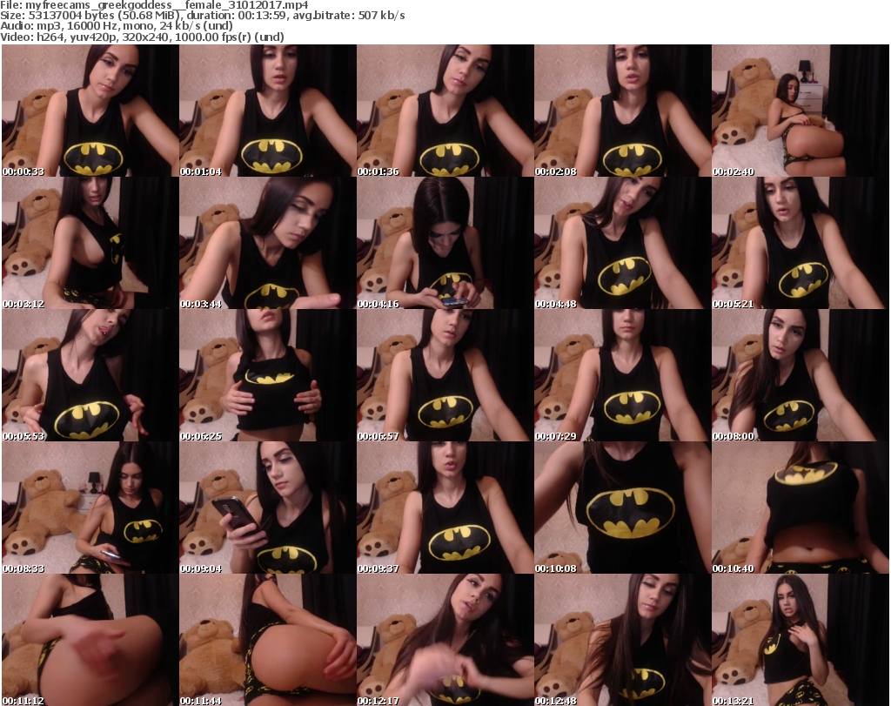Pick the frame at 00:09:37
Image resolution: width=891 pixels, height=706 pixels.
pyautogui.click(x=445, y=508)
